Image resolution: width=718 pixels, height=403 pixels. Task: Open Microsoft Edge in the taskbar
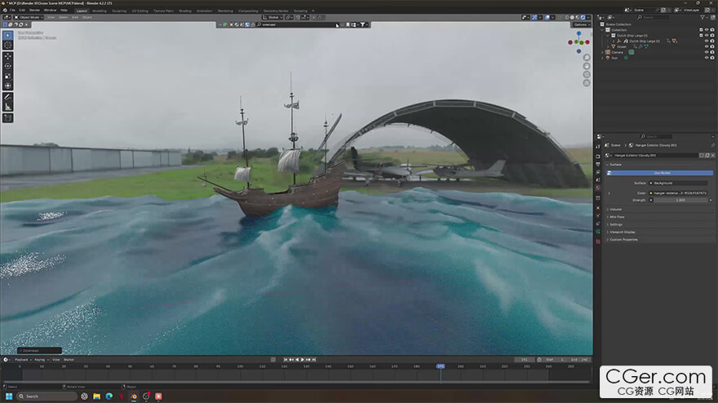click(x=109, y=396)
